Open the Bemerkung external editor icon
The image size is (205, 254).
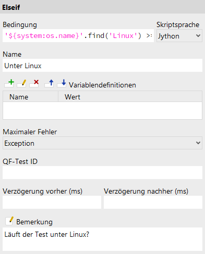click(9, 221)
